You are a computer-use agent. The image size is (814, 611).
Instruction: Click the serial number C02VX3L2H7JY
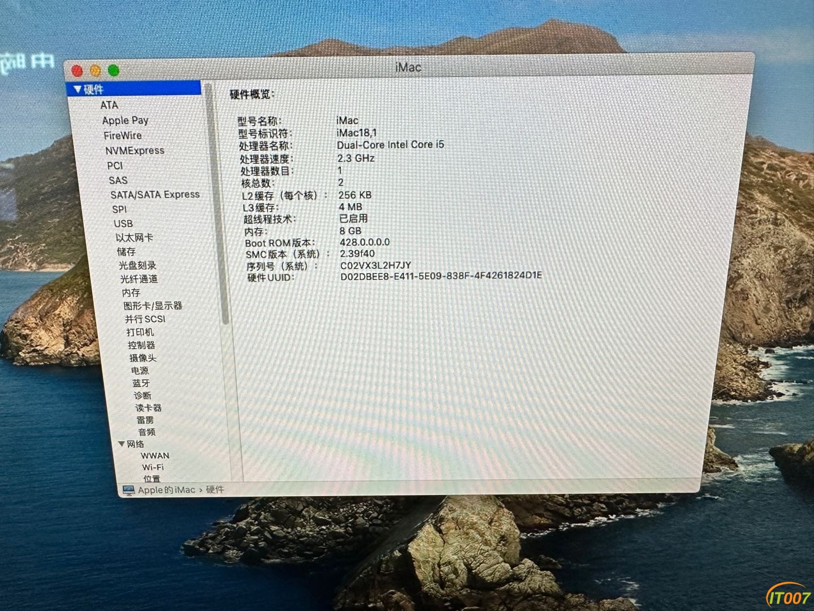click(376, 265)
